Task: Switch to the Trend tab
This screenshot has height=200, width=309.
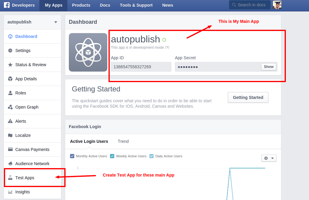Action: (123, 141)
